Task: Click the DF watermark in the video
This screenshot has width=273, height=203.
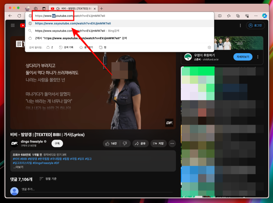Action: pos(169,123)
